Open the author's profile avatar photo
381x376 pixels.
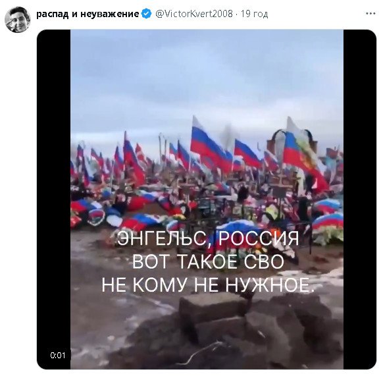(18, 20)
